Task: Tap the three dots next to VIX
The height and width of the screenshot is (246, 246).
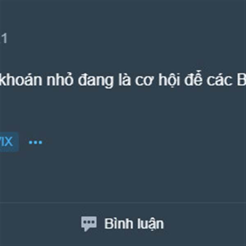Action: 35,142
